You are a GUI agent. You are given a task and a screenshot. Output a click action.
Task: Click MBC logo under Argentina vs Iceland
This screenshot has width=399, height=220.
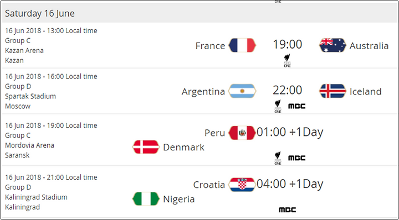[296, 106]
